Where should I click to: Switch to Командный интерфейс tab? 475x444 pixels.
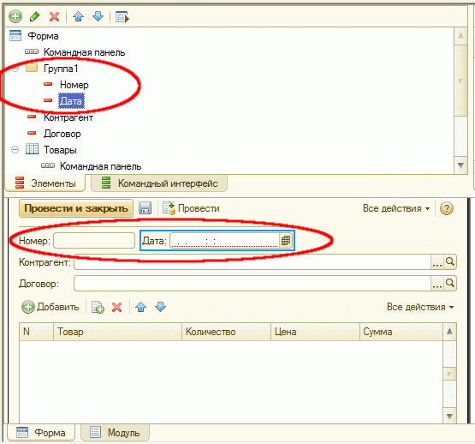tap(159, 183)
